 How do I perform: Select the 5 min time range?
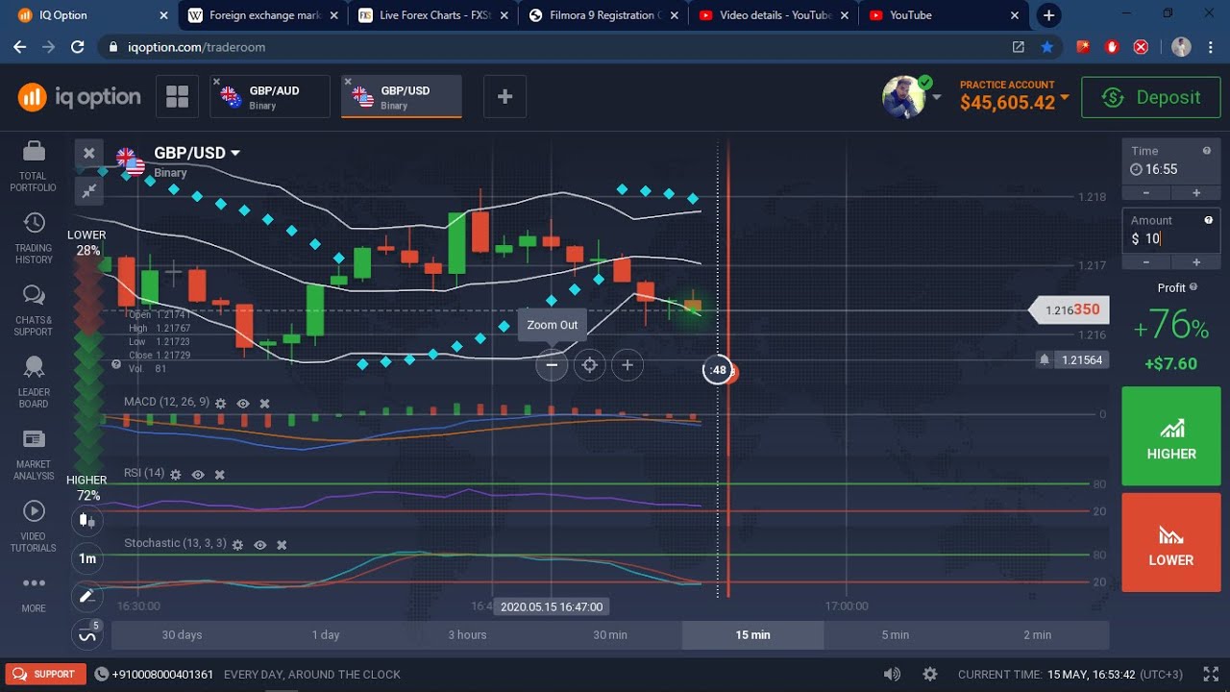point(896,634)
